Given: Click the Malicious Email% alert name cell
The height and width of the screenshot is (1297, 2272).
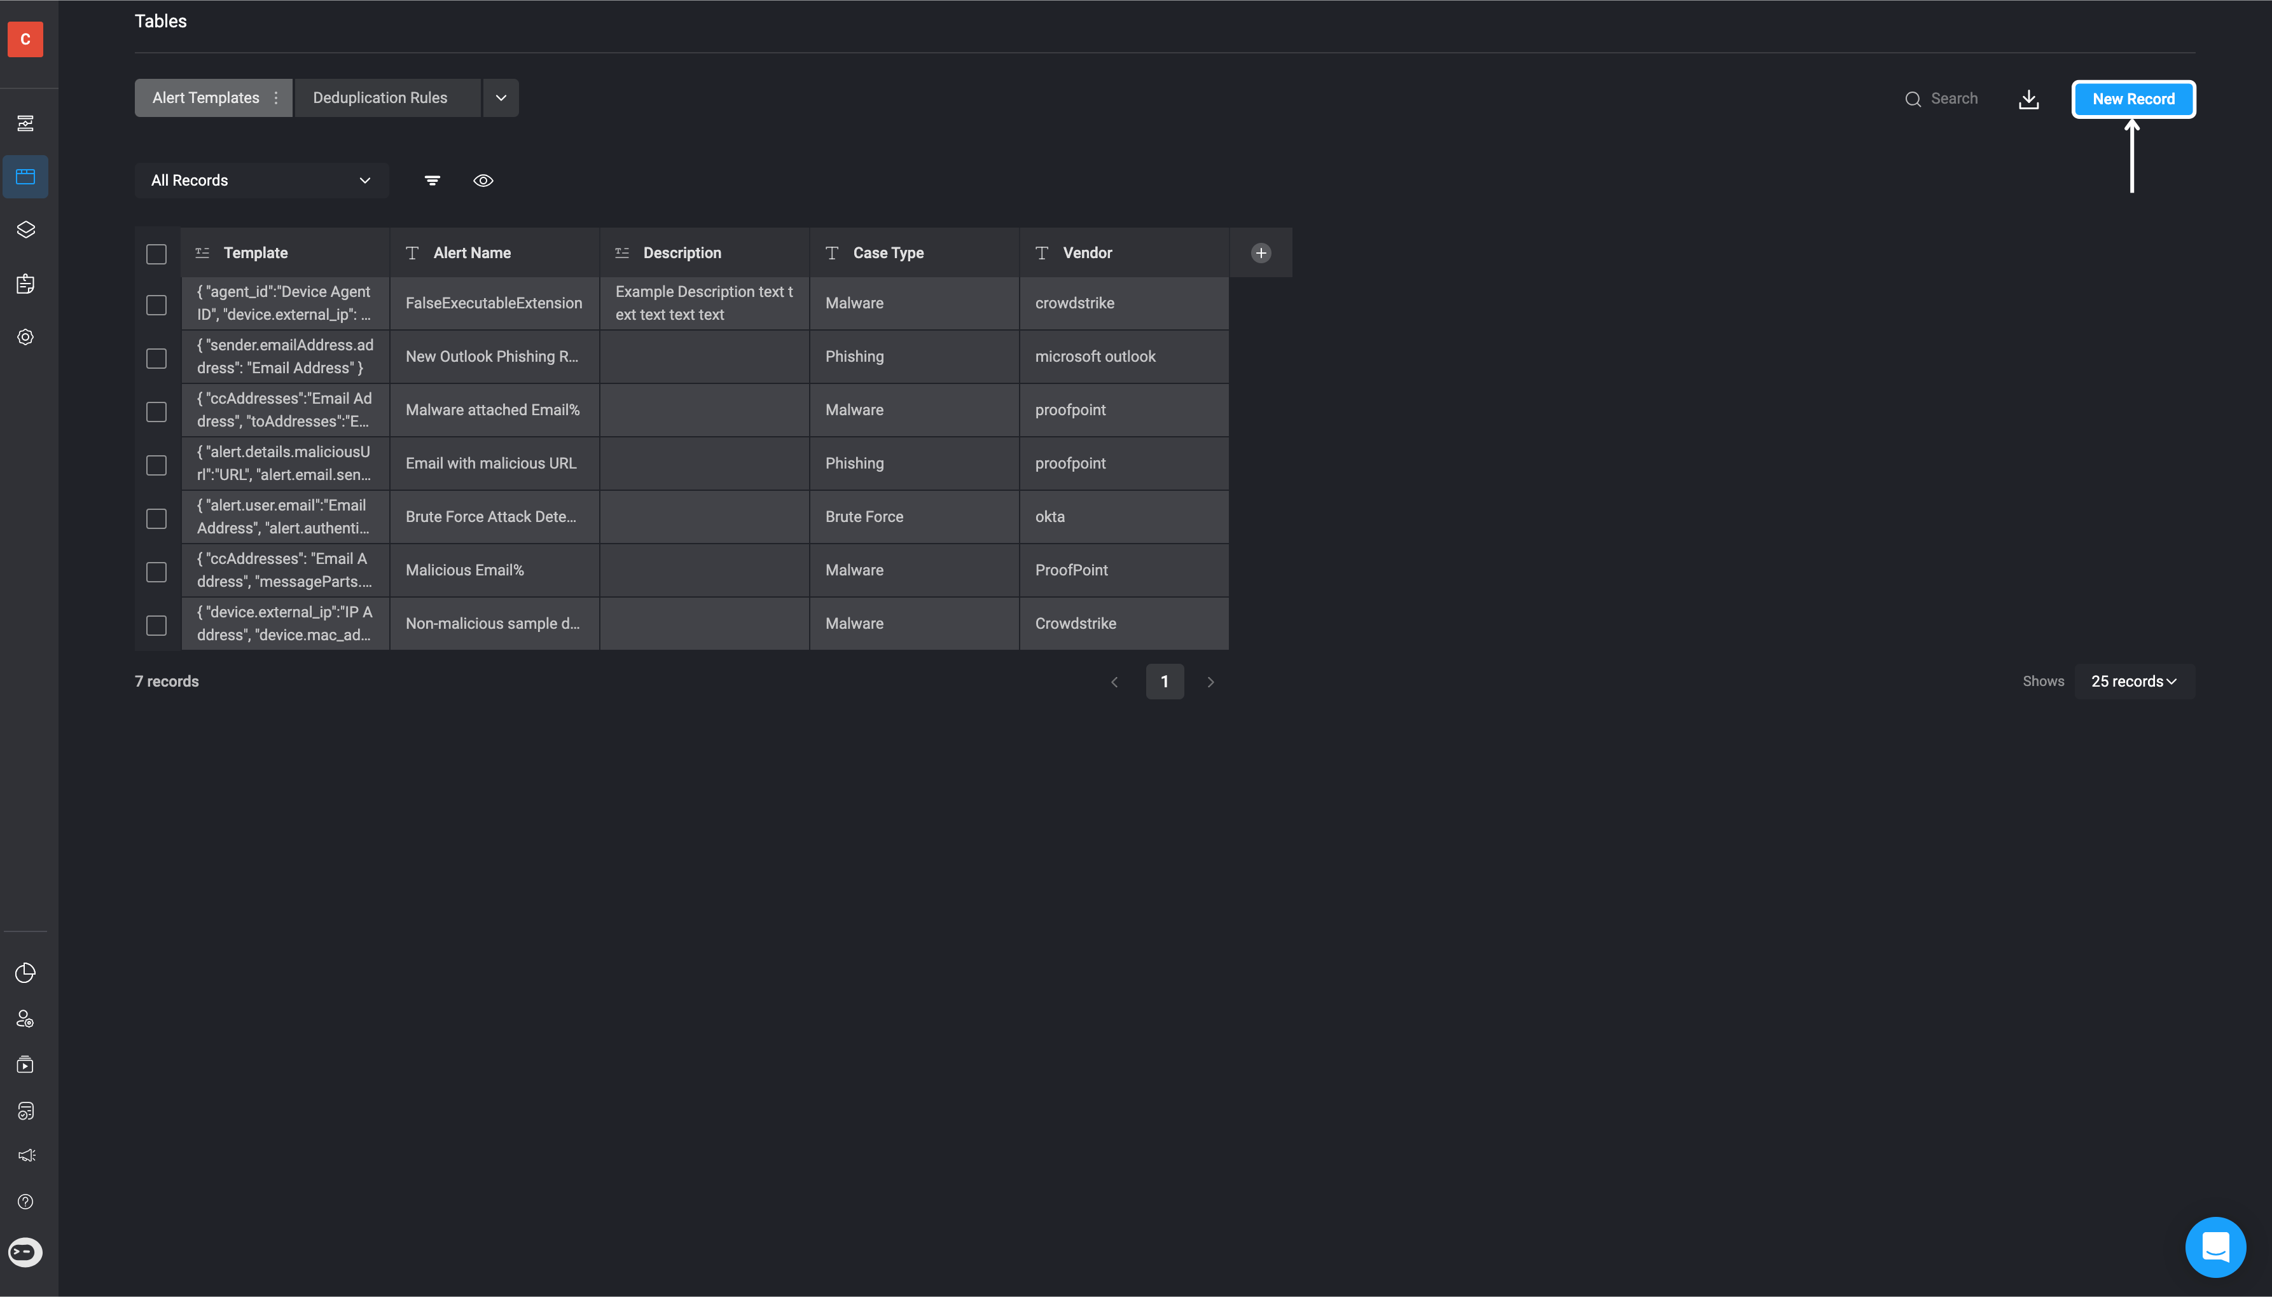Looking at the screenshot, I should 495,571.
